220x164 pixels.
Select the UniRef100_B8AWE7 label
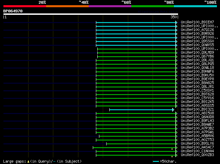(x=197, y=125)
